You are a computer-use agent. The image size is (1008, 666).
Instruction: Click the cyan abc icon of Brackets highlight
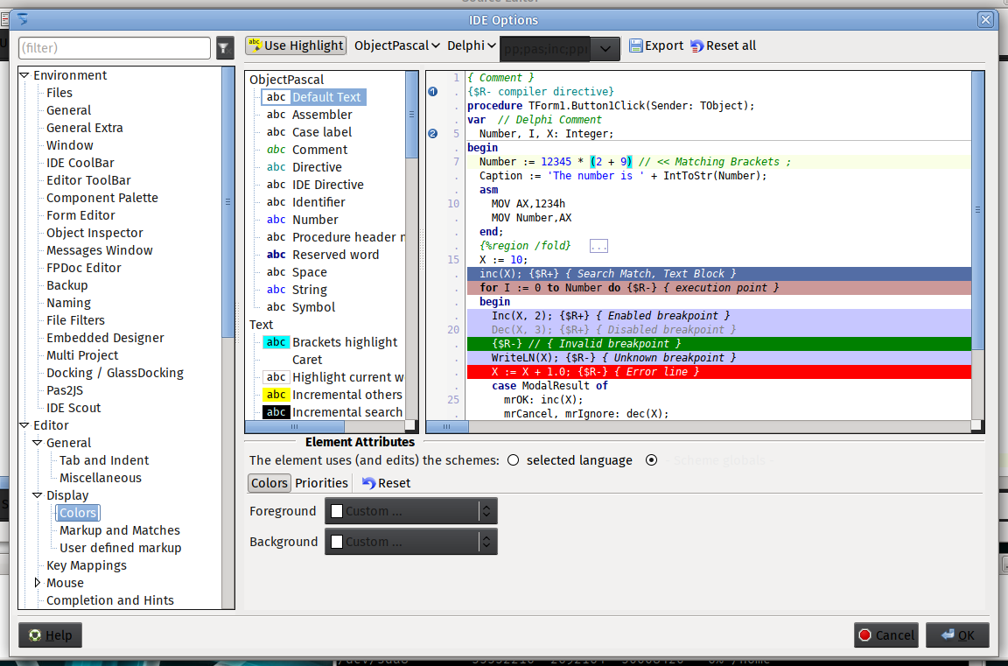pyautogui.click(x=276, y=342)
